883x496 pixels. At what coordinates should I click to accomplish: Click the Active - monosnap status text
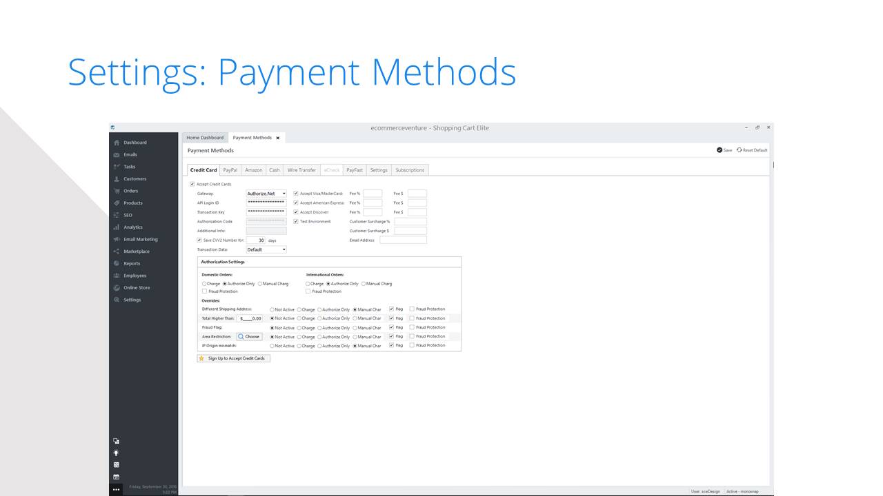(x=742, y=491)
